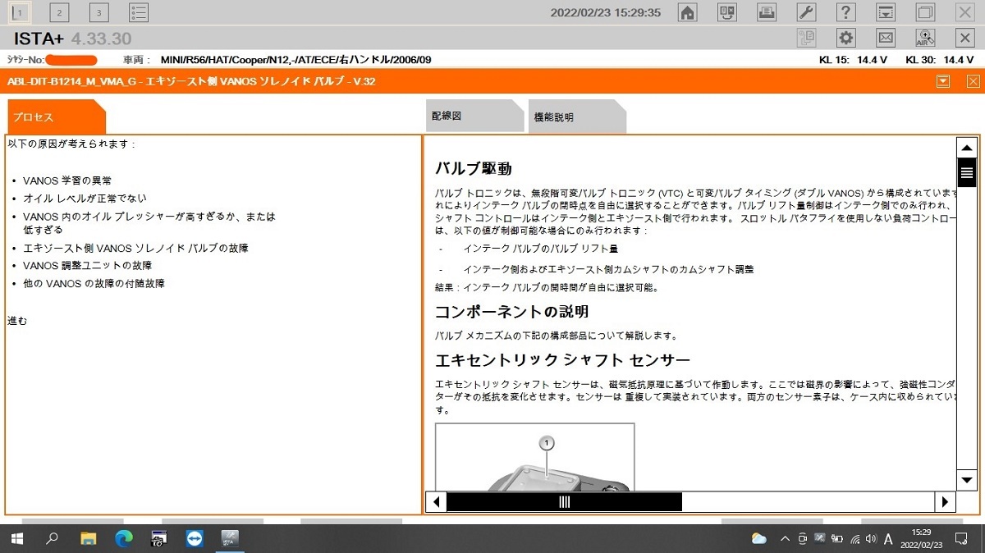
Task: Switch to session tab 1
Action: click(21, 12)
